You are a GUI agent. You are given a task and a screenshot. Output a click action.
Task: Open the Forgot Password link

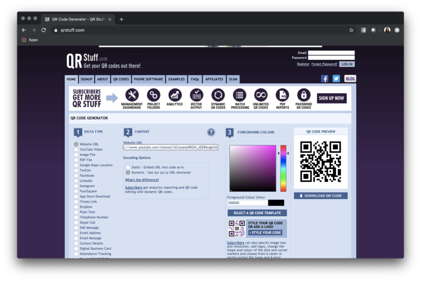coord(324,64)
